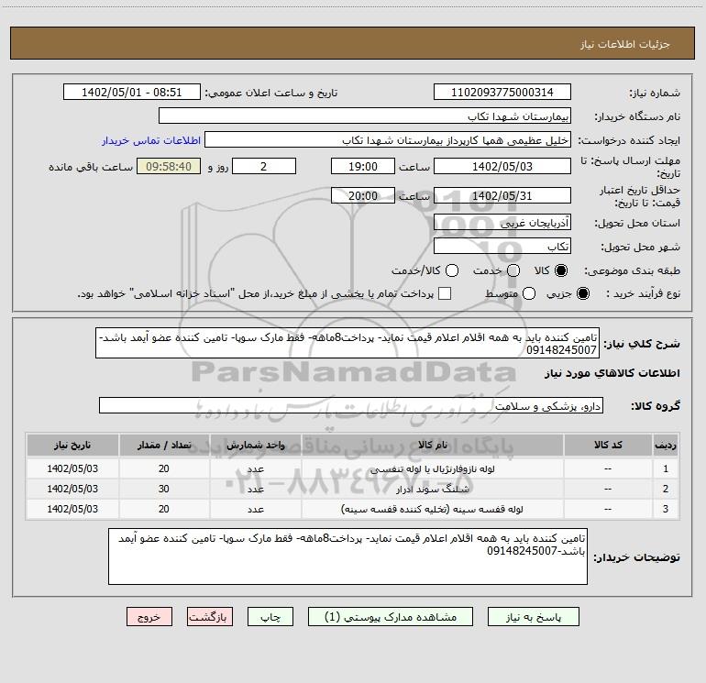Select the متوسط purchase type radio
The image size is (706, 683).
pyautogui.click(x=529, y=293)
